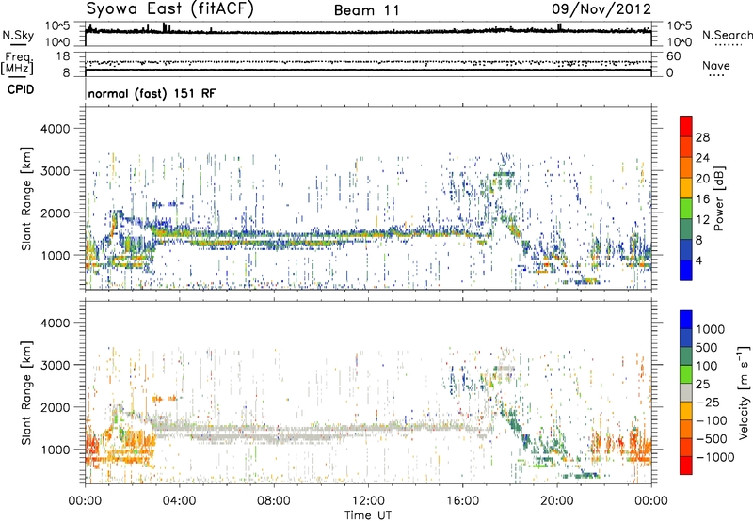Click the solid frequency line in the second panel
The height and width of the screenshot is (521, 753).
(368, 70)
